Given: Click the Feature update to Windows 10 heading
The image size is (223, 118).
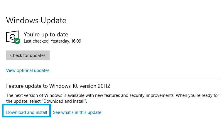Looking at the screenshot, I should point(58,86).
